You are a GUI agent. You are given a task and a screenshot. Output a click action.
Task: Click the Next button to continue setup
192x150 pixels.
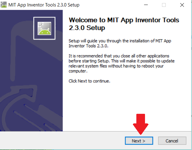[x=139, y=141]
